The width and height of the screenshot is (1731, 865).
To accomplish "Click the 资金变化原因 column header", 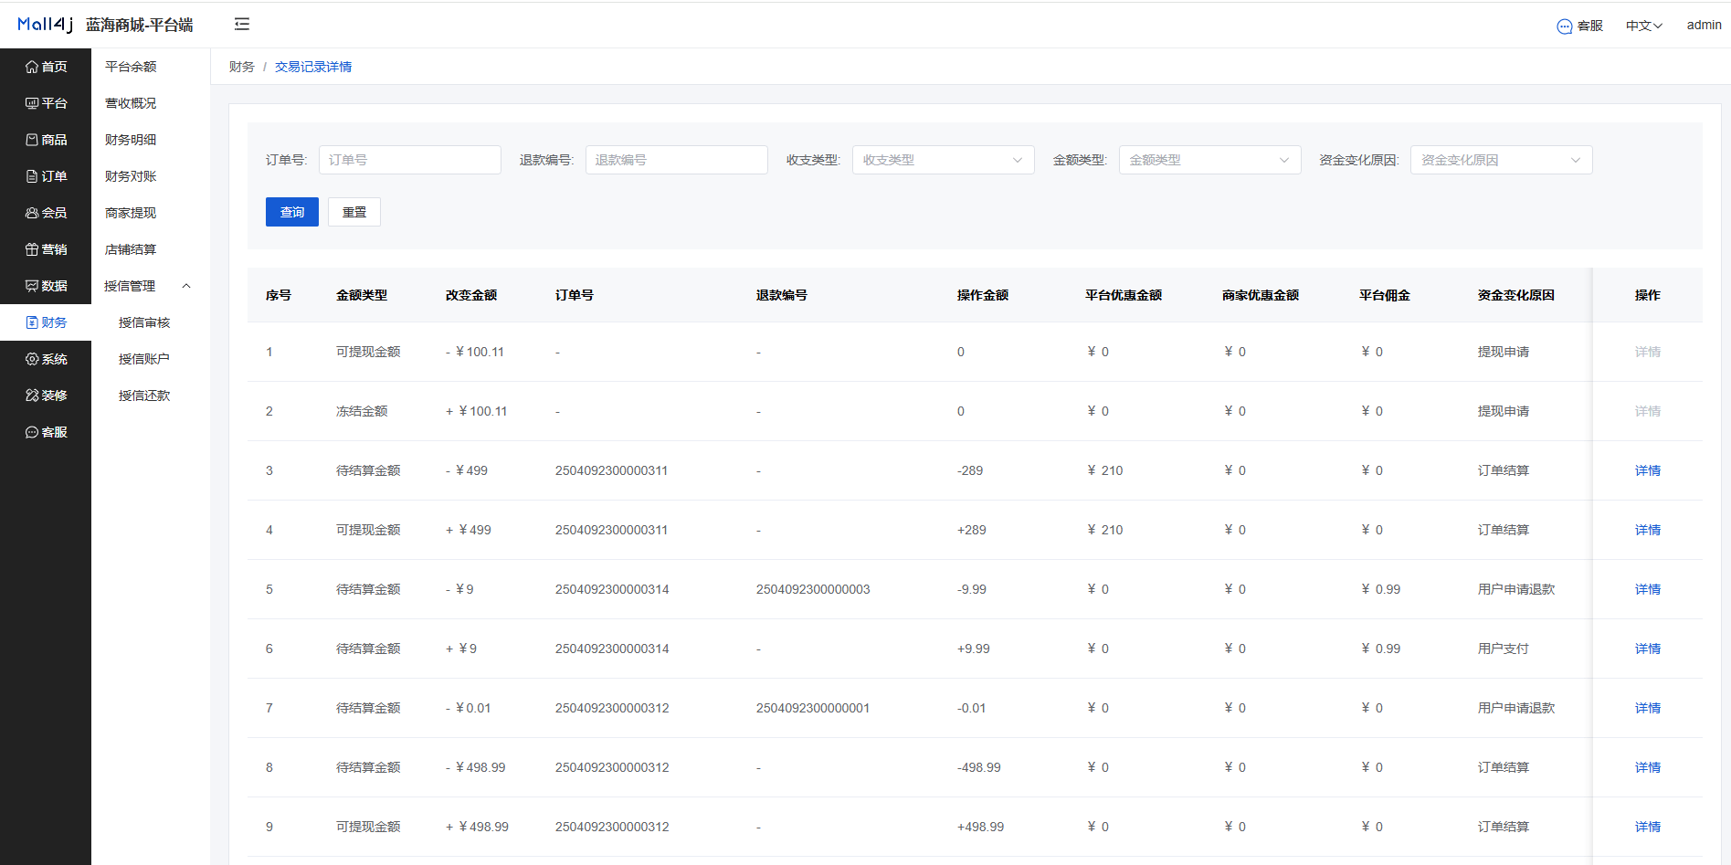I will (x=1516, y=295).
